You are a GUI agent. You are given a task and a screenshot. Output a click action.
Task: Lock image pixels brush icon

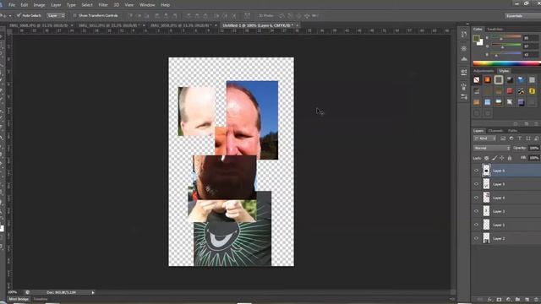495,158
